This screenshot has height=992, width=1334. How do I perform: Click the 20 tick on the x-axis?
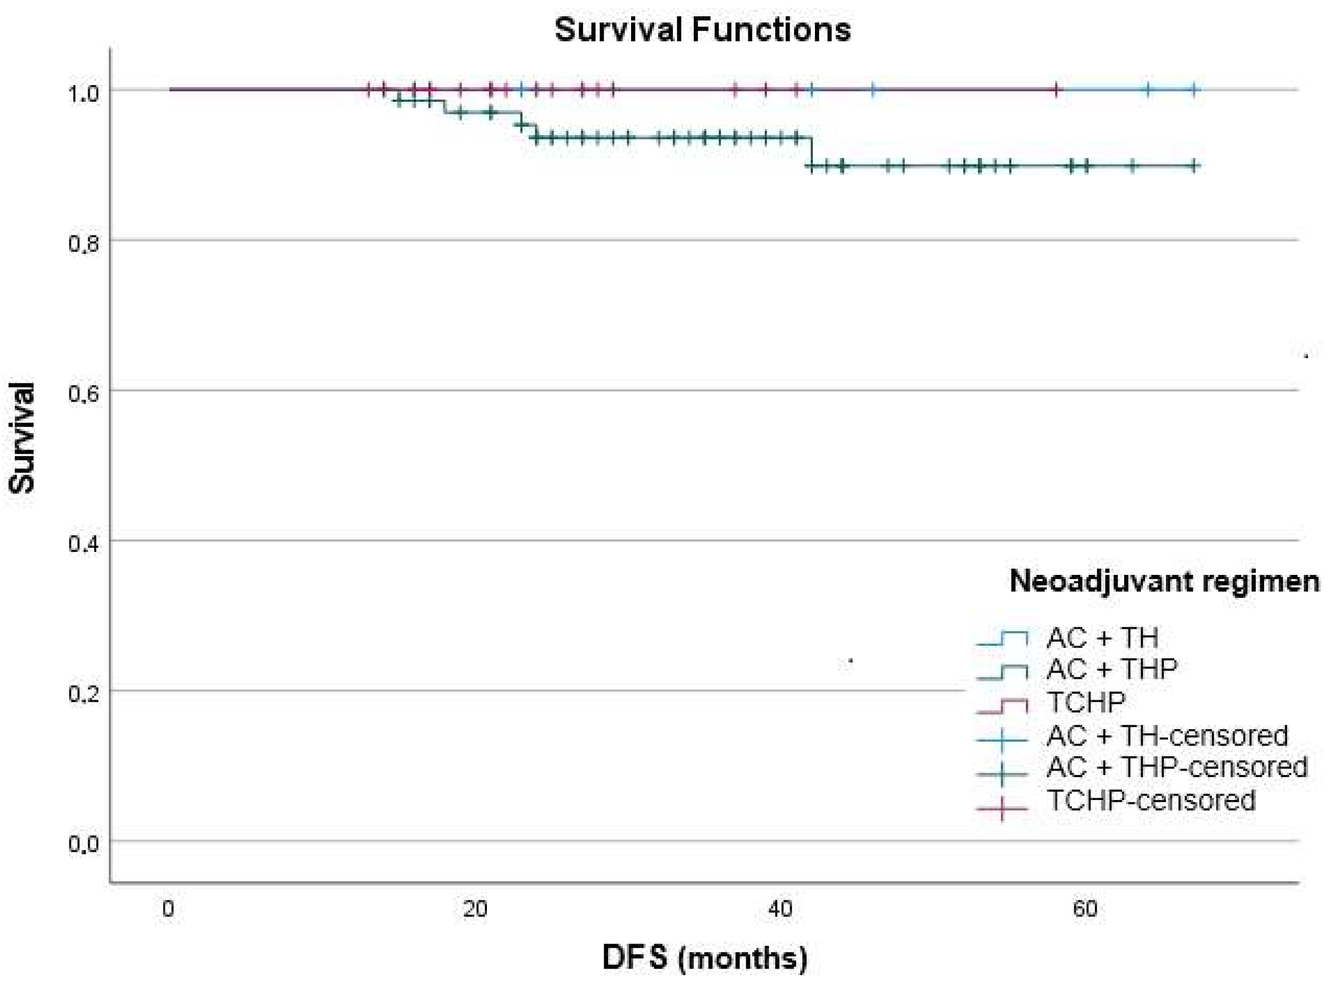475,908
